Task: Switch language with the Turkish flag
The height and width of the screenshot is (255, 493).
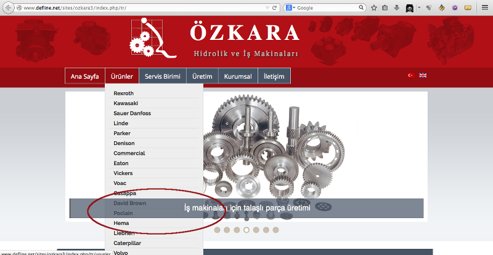Action: click(410, 76)
